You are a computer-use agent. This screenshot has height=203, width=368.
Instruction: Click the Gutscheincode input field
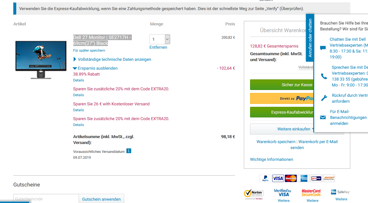[46, 199]
